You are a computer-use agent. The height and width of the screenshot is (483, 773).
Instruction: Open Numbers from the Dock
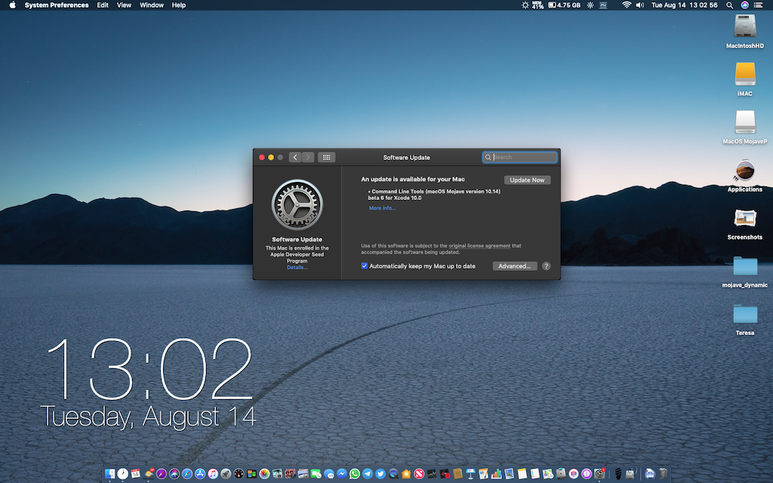[497, 474]
